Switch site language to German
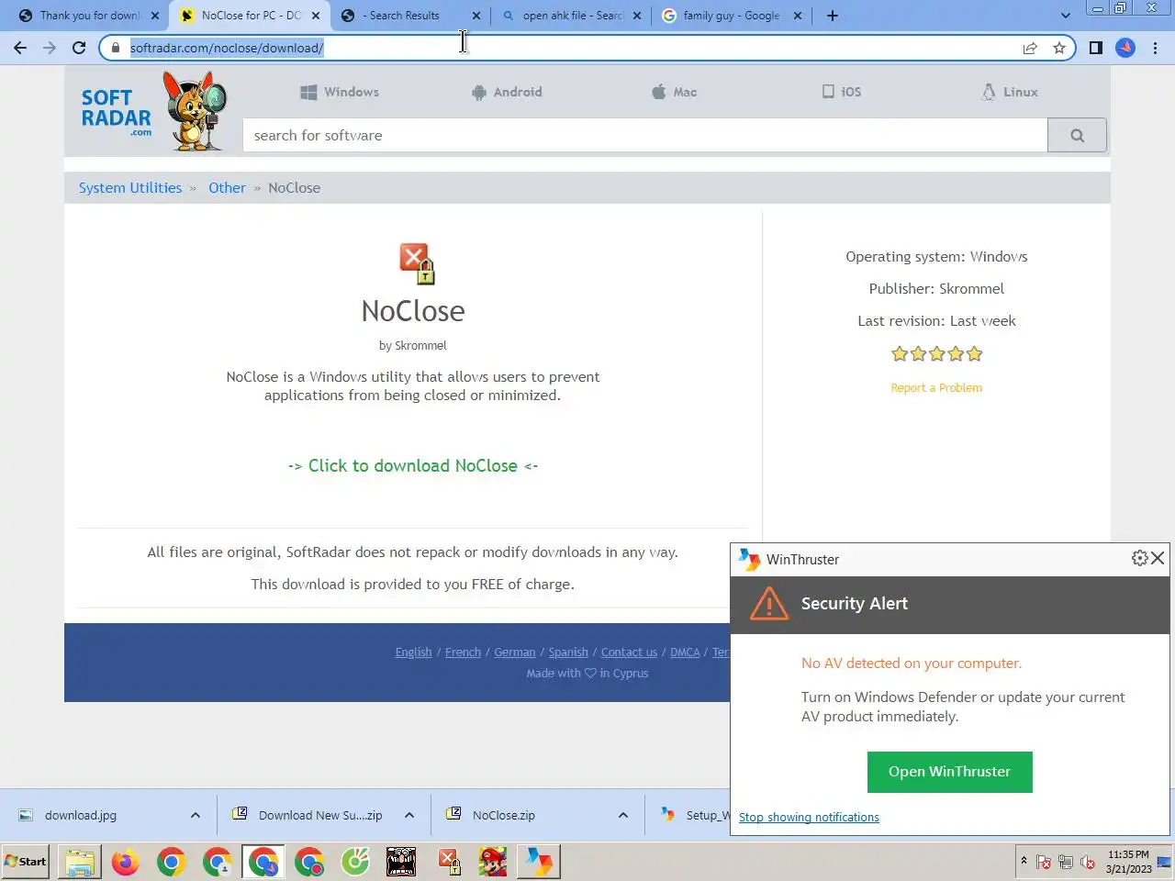1175x881 pixels. coord(514,652)
